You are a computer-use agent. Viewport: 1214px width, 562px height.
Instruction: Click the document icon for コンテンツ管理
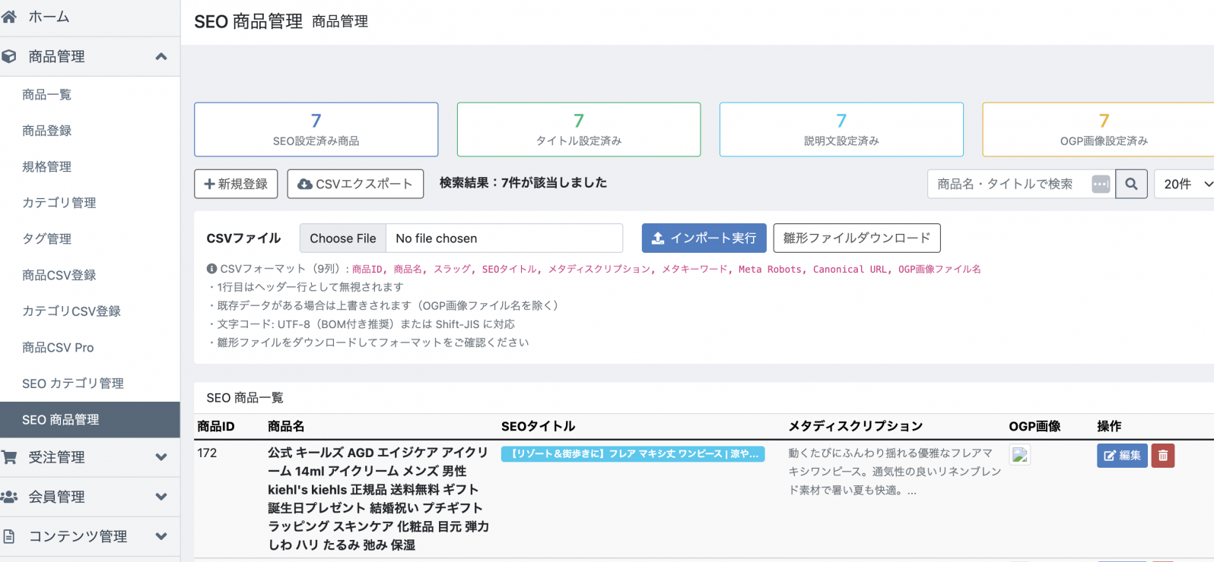(x=9, y=536)
